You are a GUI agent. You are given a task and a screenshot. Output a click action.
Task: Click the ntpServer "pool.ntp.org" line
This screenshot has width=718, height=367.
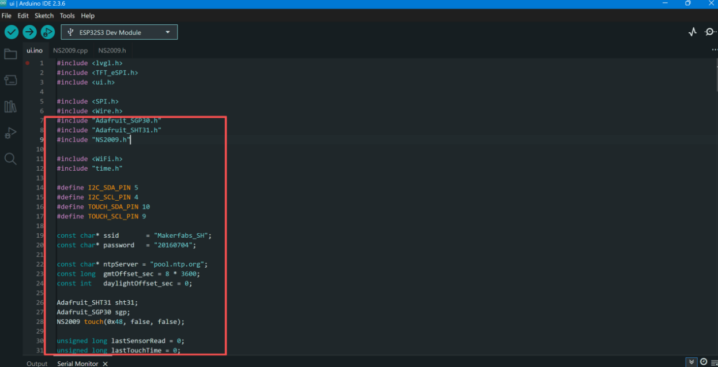(132, 264)
